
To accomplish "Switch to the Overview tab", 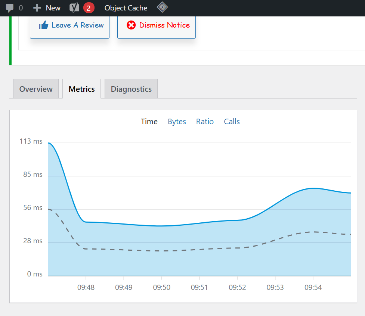I will point(36,89).
